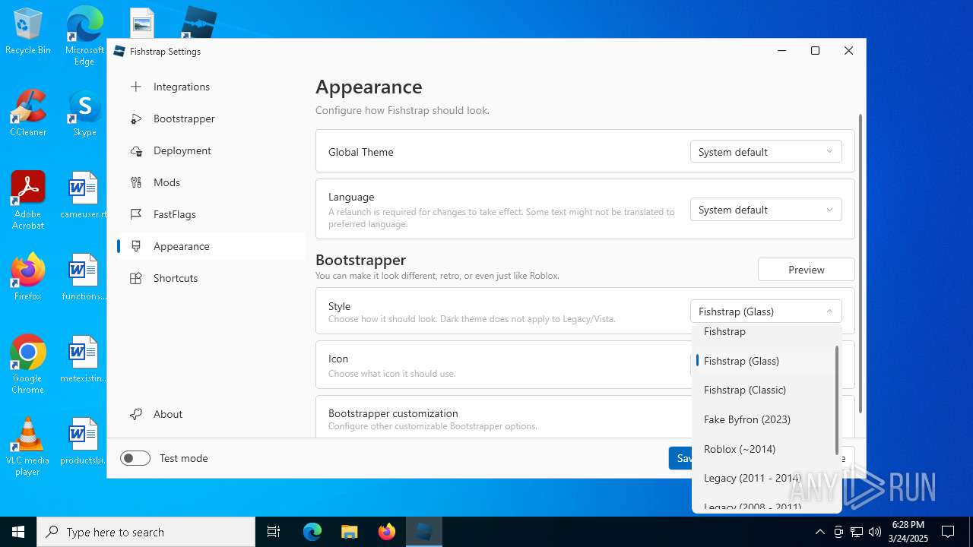
Task: Open the Windows Start menu
Action: coord(18,532)
